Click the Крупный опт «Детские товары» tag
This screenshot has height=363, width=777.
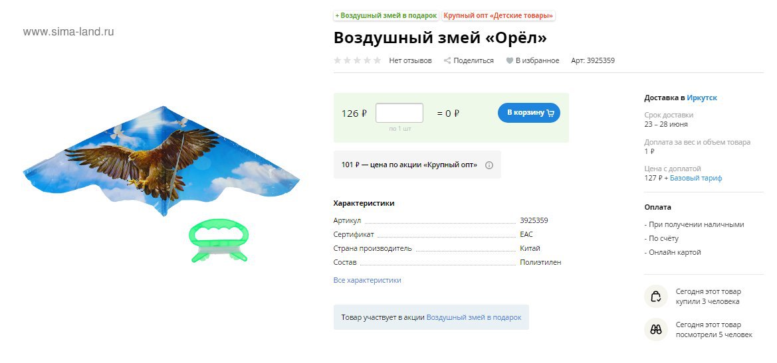pyautogui.click(x=498, y=16)
